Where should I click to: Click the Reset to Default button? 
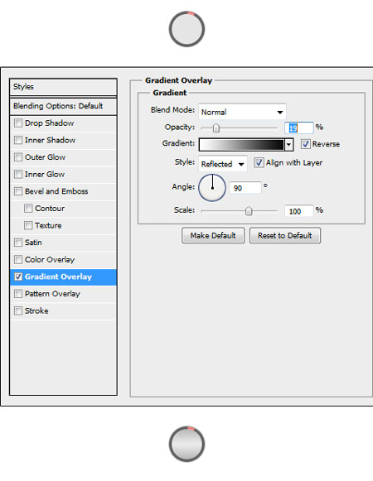click(x=285, y=235)
